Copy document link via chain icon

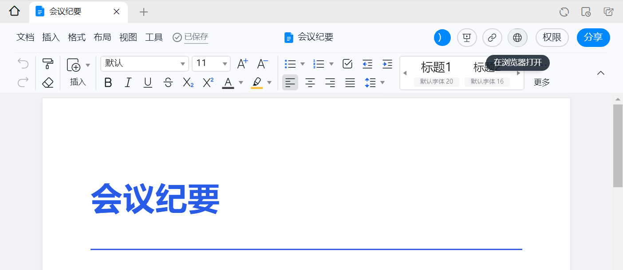[492, 38]
